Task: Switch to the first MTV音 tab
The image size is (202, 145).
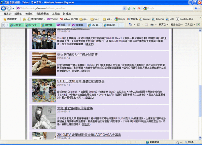Action: pyautogui.click(x=16, y=25)
